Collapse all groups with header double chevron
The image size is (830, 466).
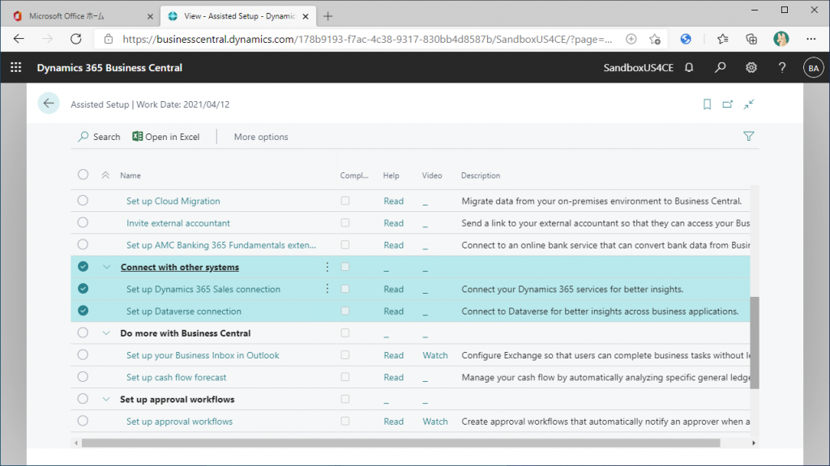click(x=105, y=175)
